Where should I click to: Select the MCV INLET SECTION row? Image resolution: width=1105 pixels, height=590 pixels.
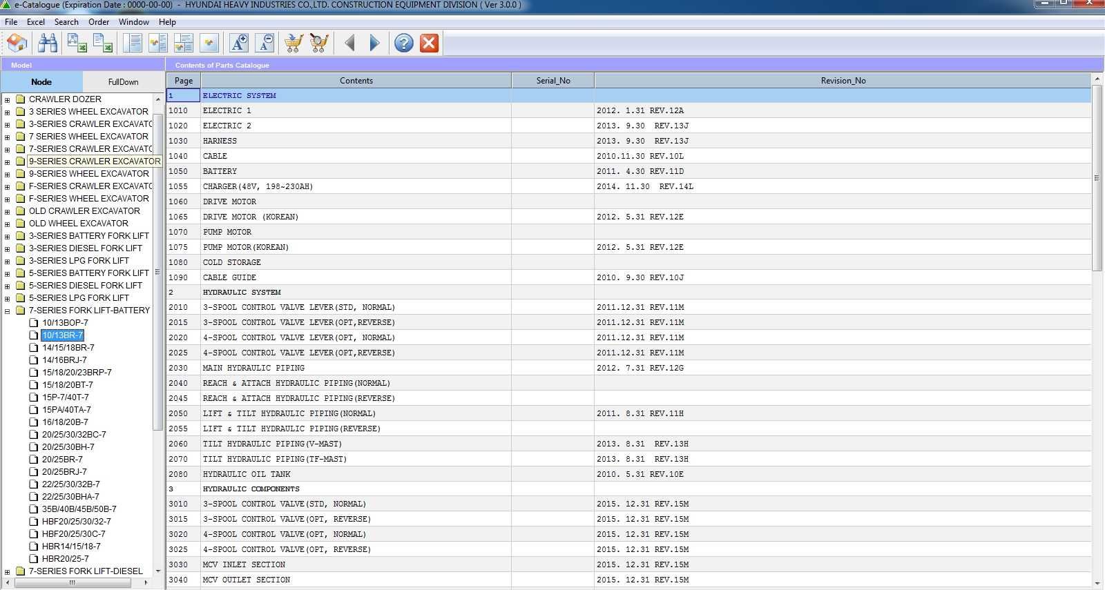[x=628, y=564]
